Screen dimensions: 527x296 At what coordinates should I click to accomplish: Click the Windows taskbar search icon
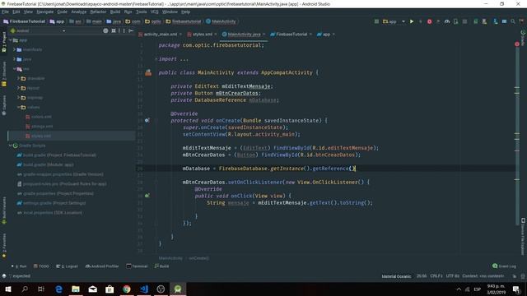[x=25, y=289]
